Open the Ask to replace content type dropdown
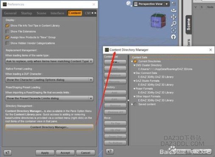The image size is (215, 157). tap(49, 61)
